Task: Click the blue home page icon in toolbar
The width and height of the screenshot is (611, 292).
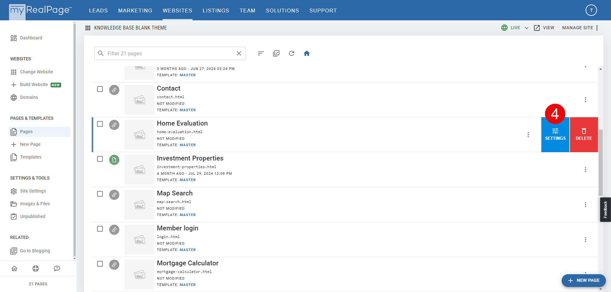Action: coord(307,53)
